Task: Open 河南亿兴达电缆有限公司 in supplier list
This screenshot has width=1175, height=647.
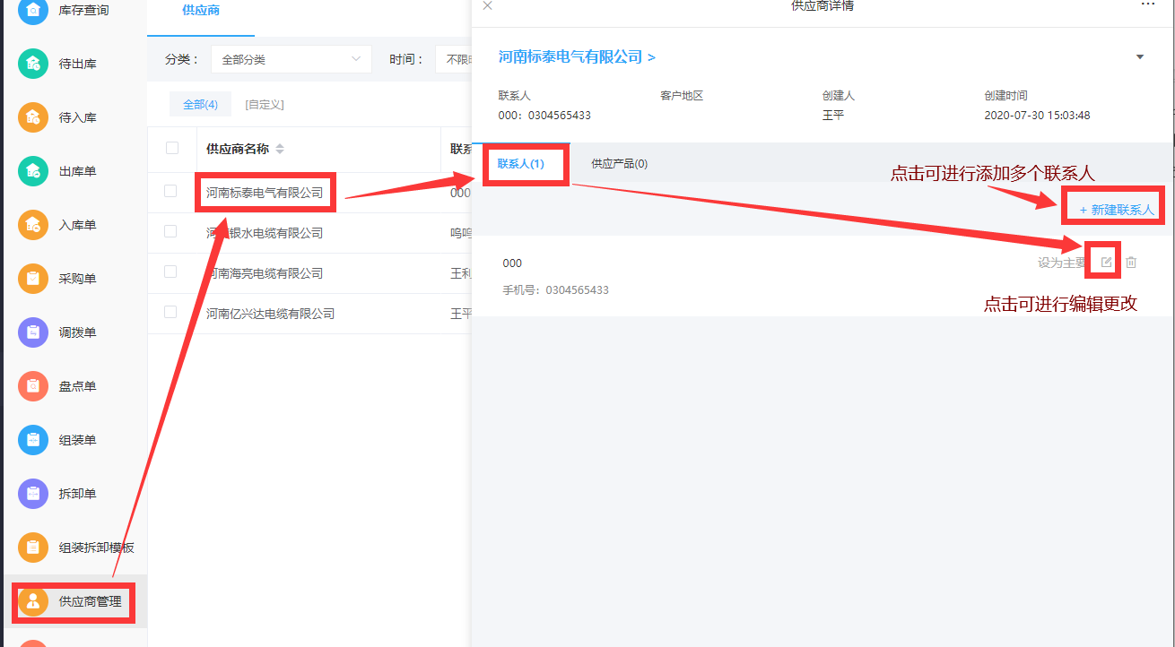Action: [270, 314]
